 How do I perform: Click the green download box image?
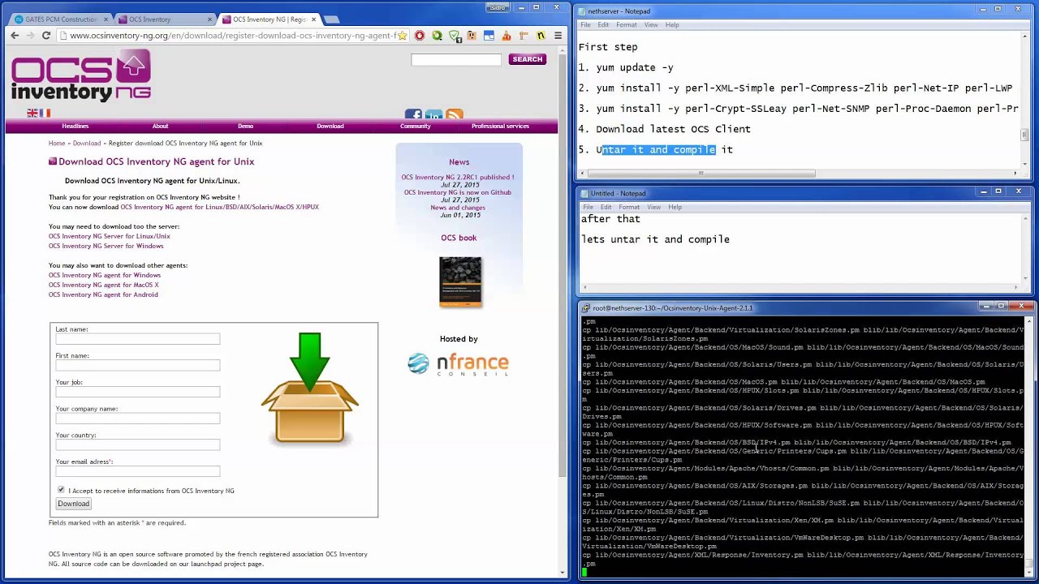pos(309,388)
